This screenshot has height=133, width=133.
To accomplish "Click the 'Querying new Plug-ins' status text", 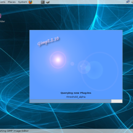I will [x=76, y=93].
